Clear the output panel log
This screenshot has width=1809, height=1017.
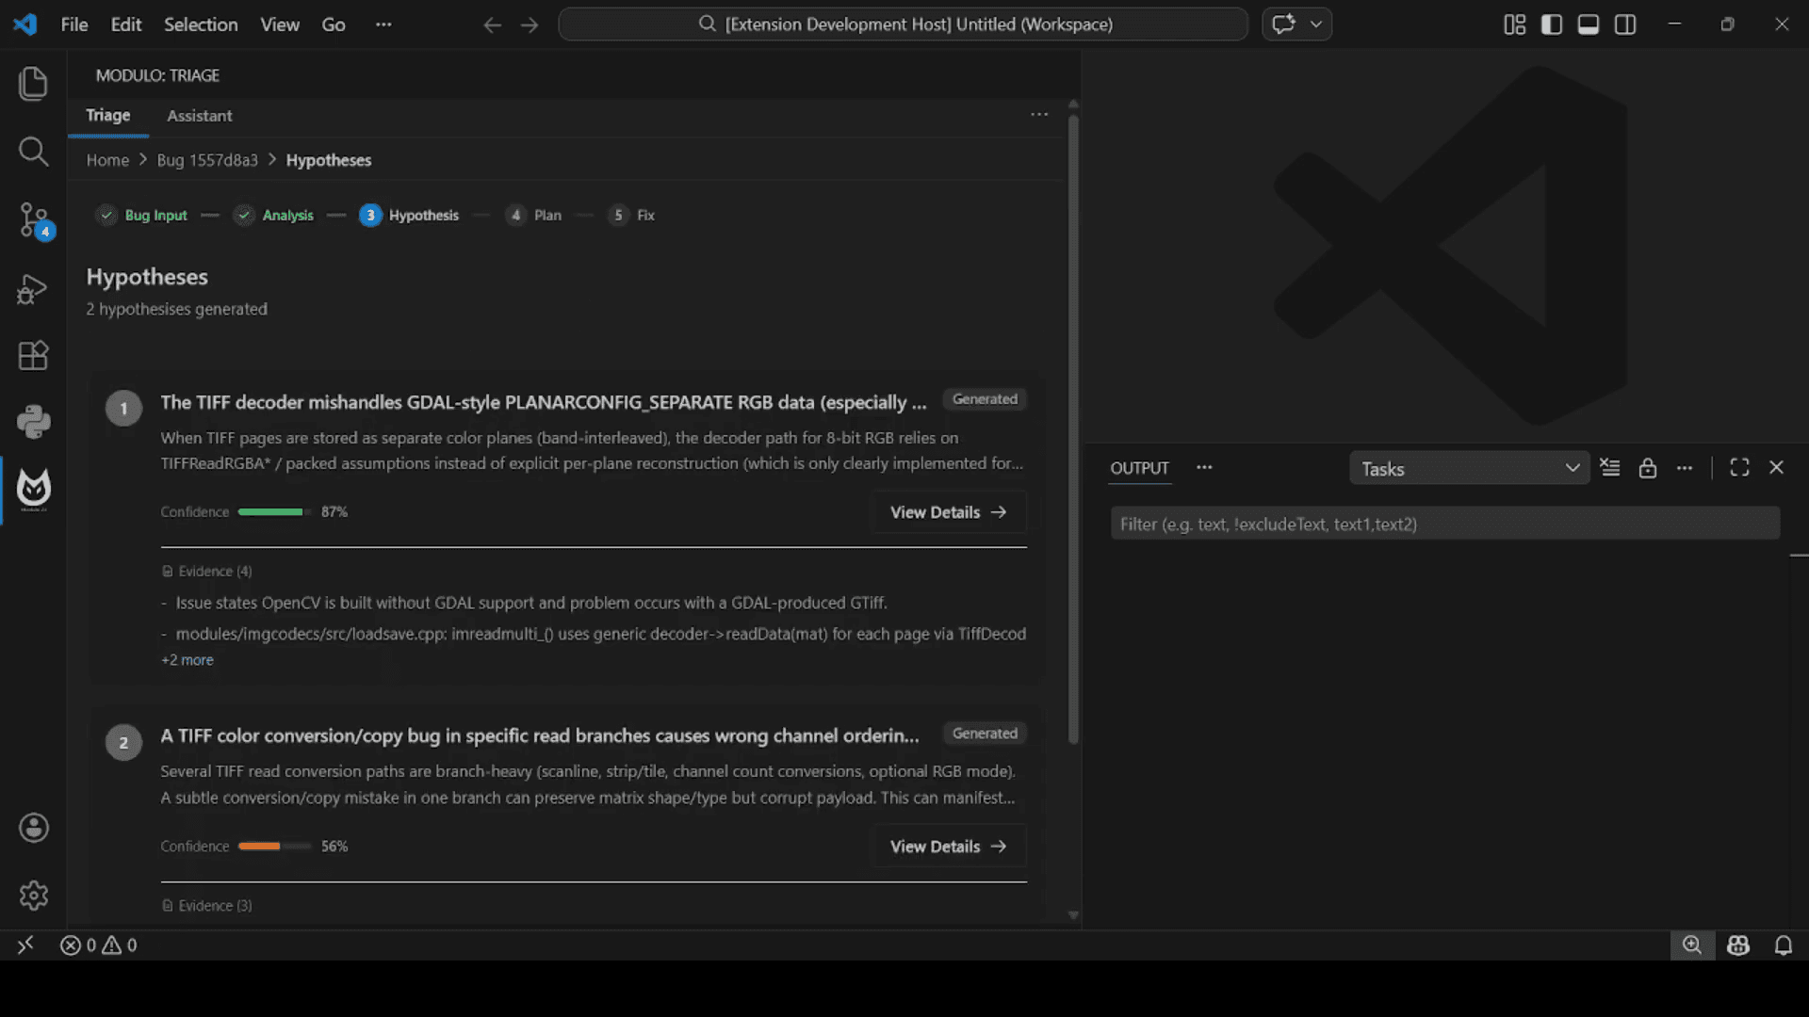coord(1610,468)
